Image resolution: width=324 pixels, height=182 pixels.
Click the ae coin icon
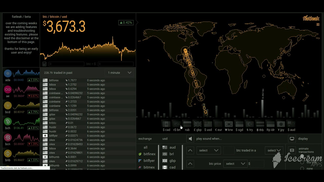click(8, 89)
